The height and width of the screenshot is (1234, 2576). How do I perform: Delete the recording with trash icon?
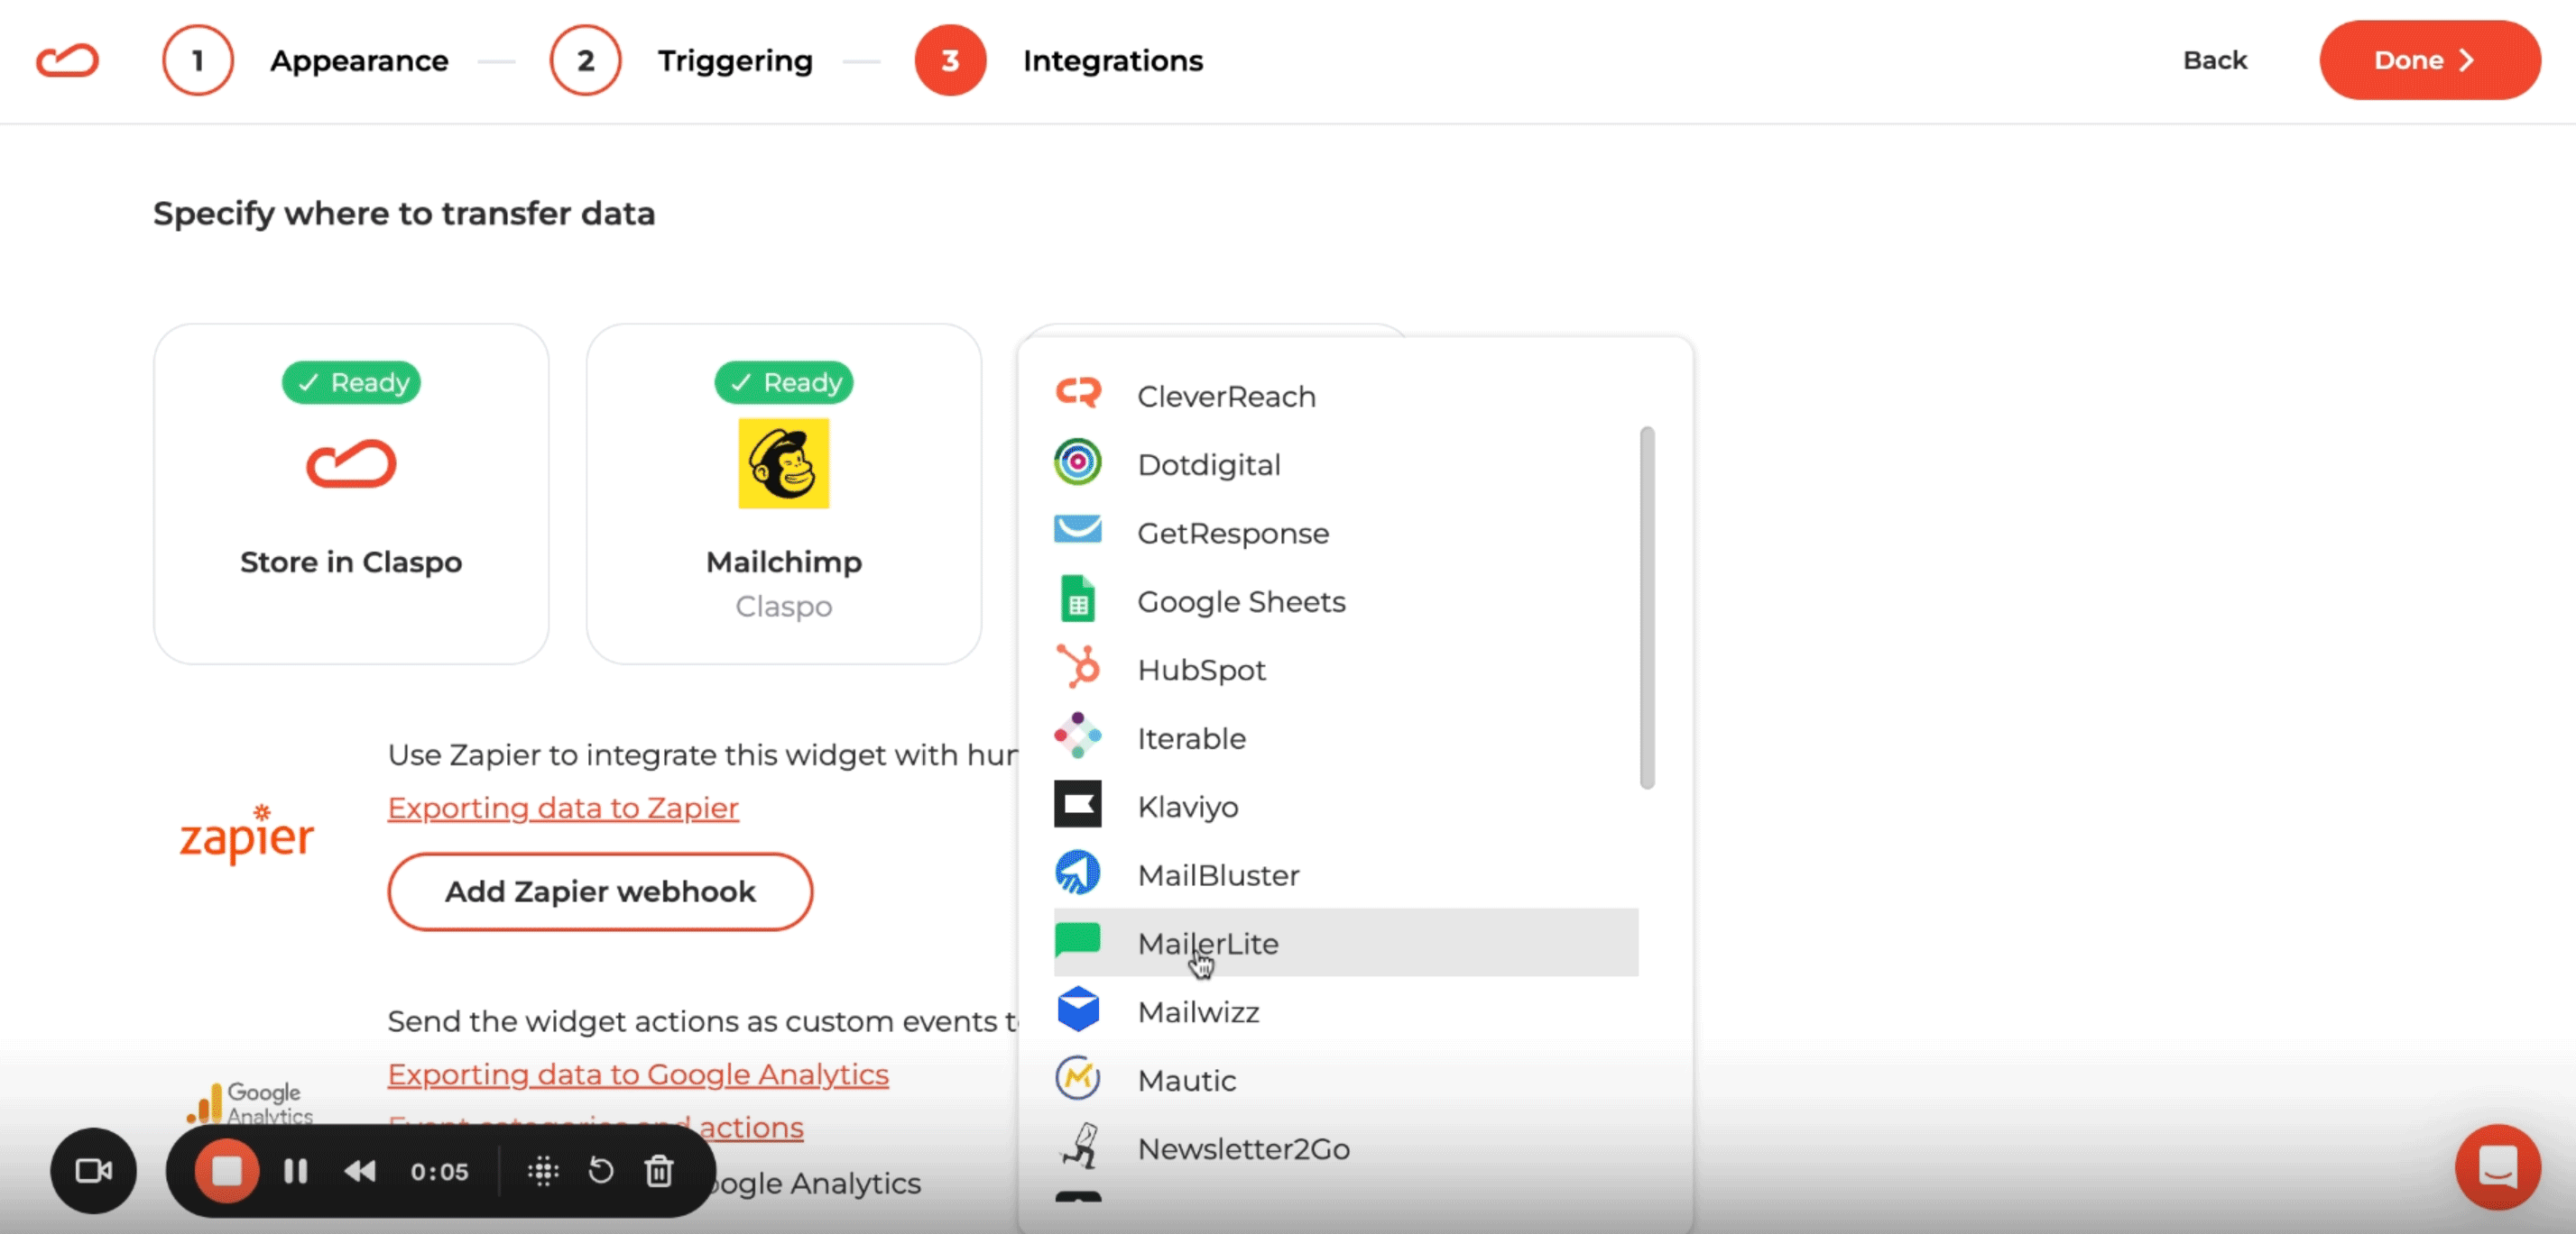click(x=658, y=1170)
